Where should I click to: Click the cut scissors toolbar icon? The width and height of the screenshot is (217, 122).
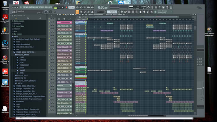pos(152,7)
